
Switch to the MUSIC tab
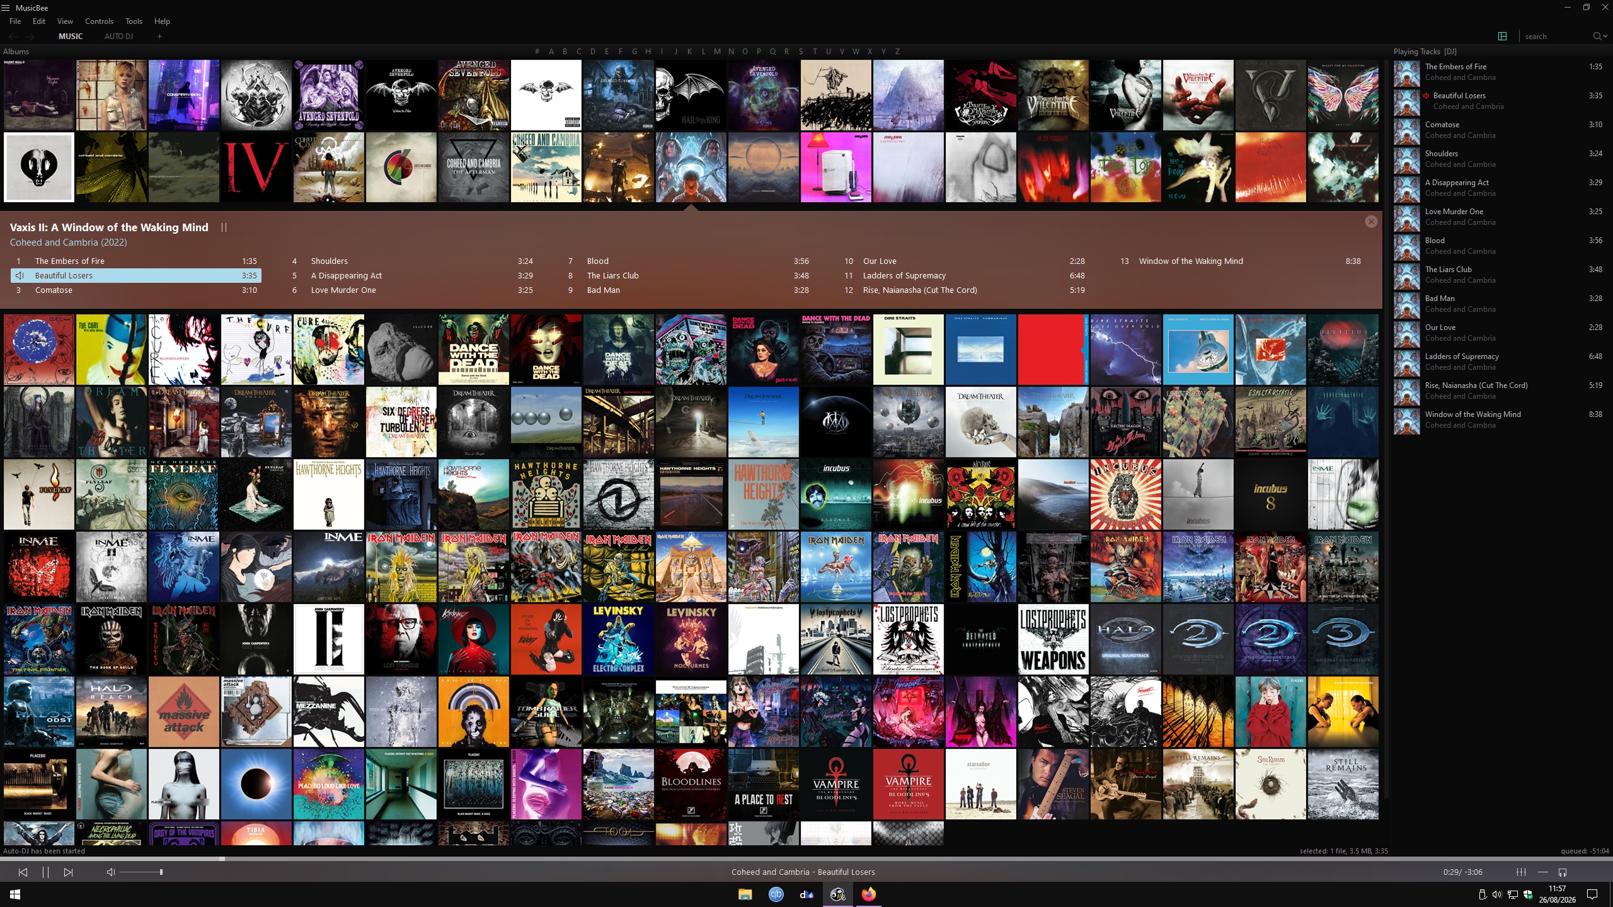(71, 37)
